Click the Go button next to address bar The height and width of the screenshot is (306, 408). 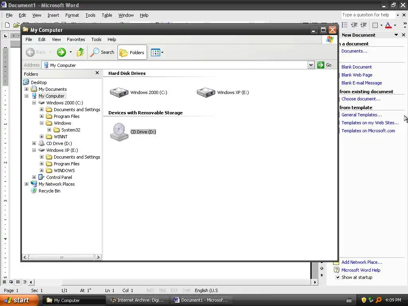[324, 65]
